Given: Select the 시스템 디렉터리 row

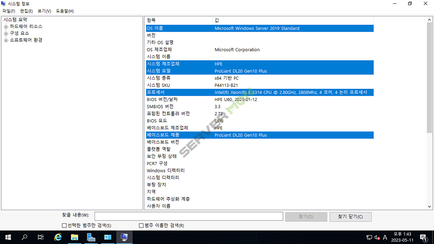Looking at the screenshot, I should click(260, 178).
